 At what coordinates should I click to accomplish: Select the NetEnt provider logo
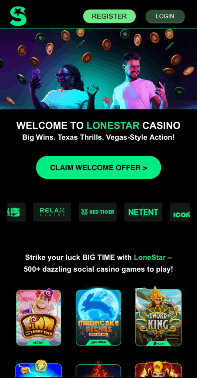coord(143,212)
